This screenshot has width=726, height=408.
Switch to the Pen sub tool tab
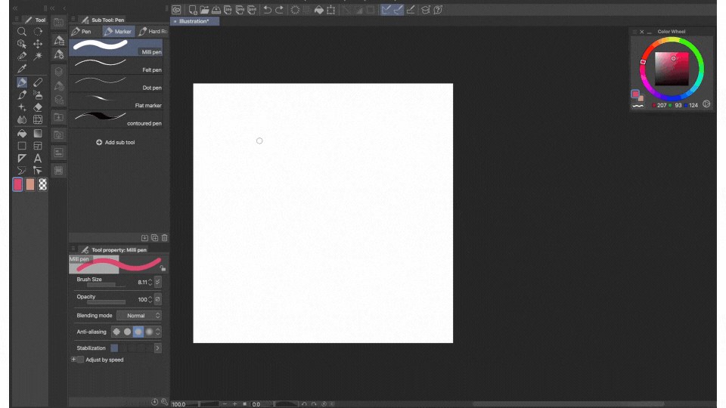(x=82, y=32)
